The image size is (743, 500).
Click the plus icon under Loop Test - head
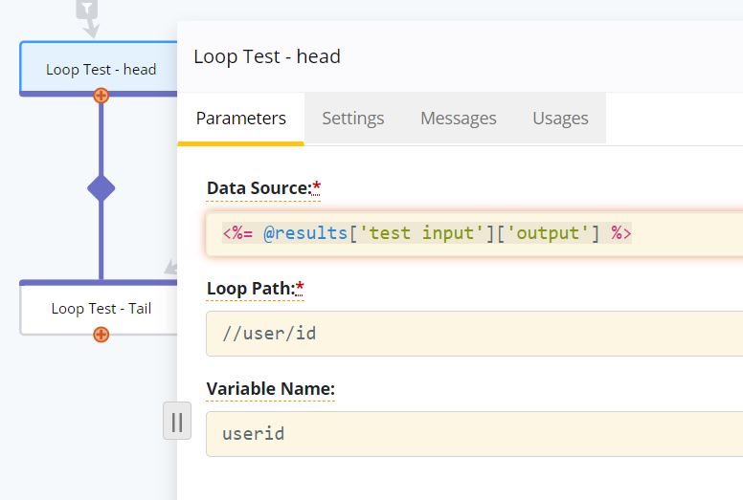(x=101, y=95)
